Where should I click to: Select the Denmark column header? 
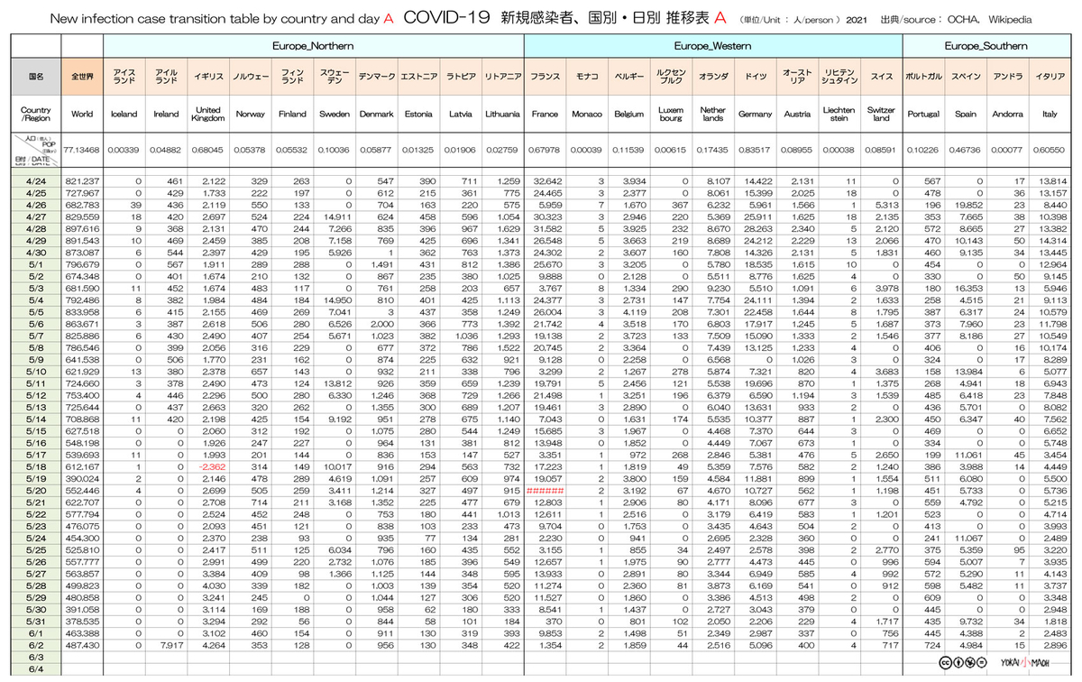(376, 115)
